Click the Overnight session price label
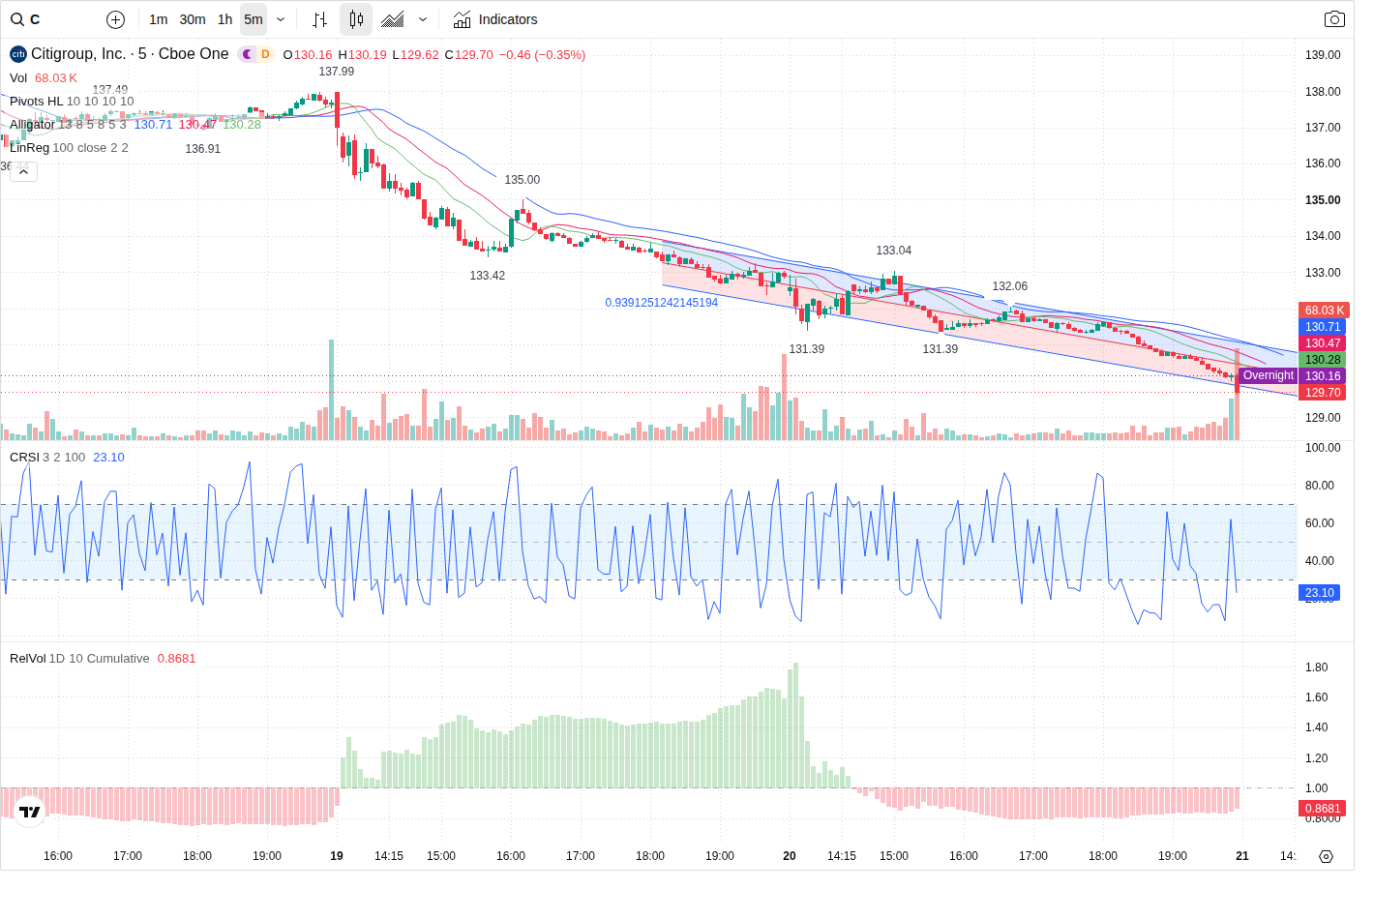The image size is (1374, 919). [1268, 375]
